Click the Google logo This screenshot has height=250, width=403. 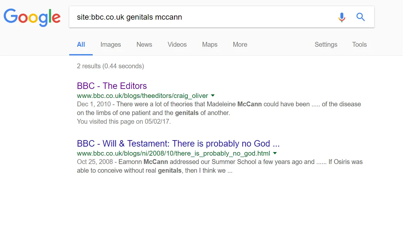coord(32,17)
